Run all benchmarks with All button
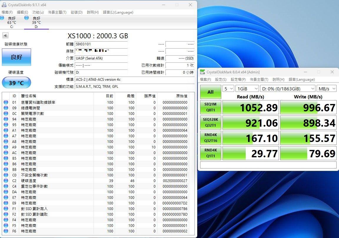339x238 pixels. tap(210, 92)
